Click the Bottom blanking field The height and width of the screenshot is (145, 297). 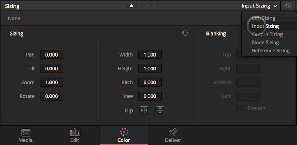coord(248,82)
